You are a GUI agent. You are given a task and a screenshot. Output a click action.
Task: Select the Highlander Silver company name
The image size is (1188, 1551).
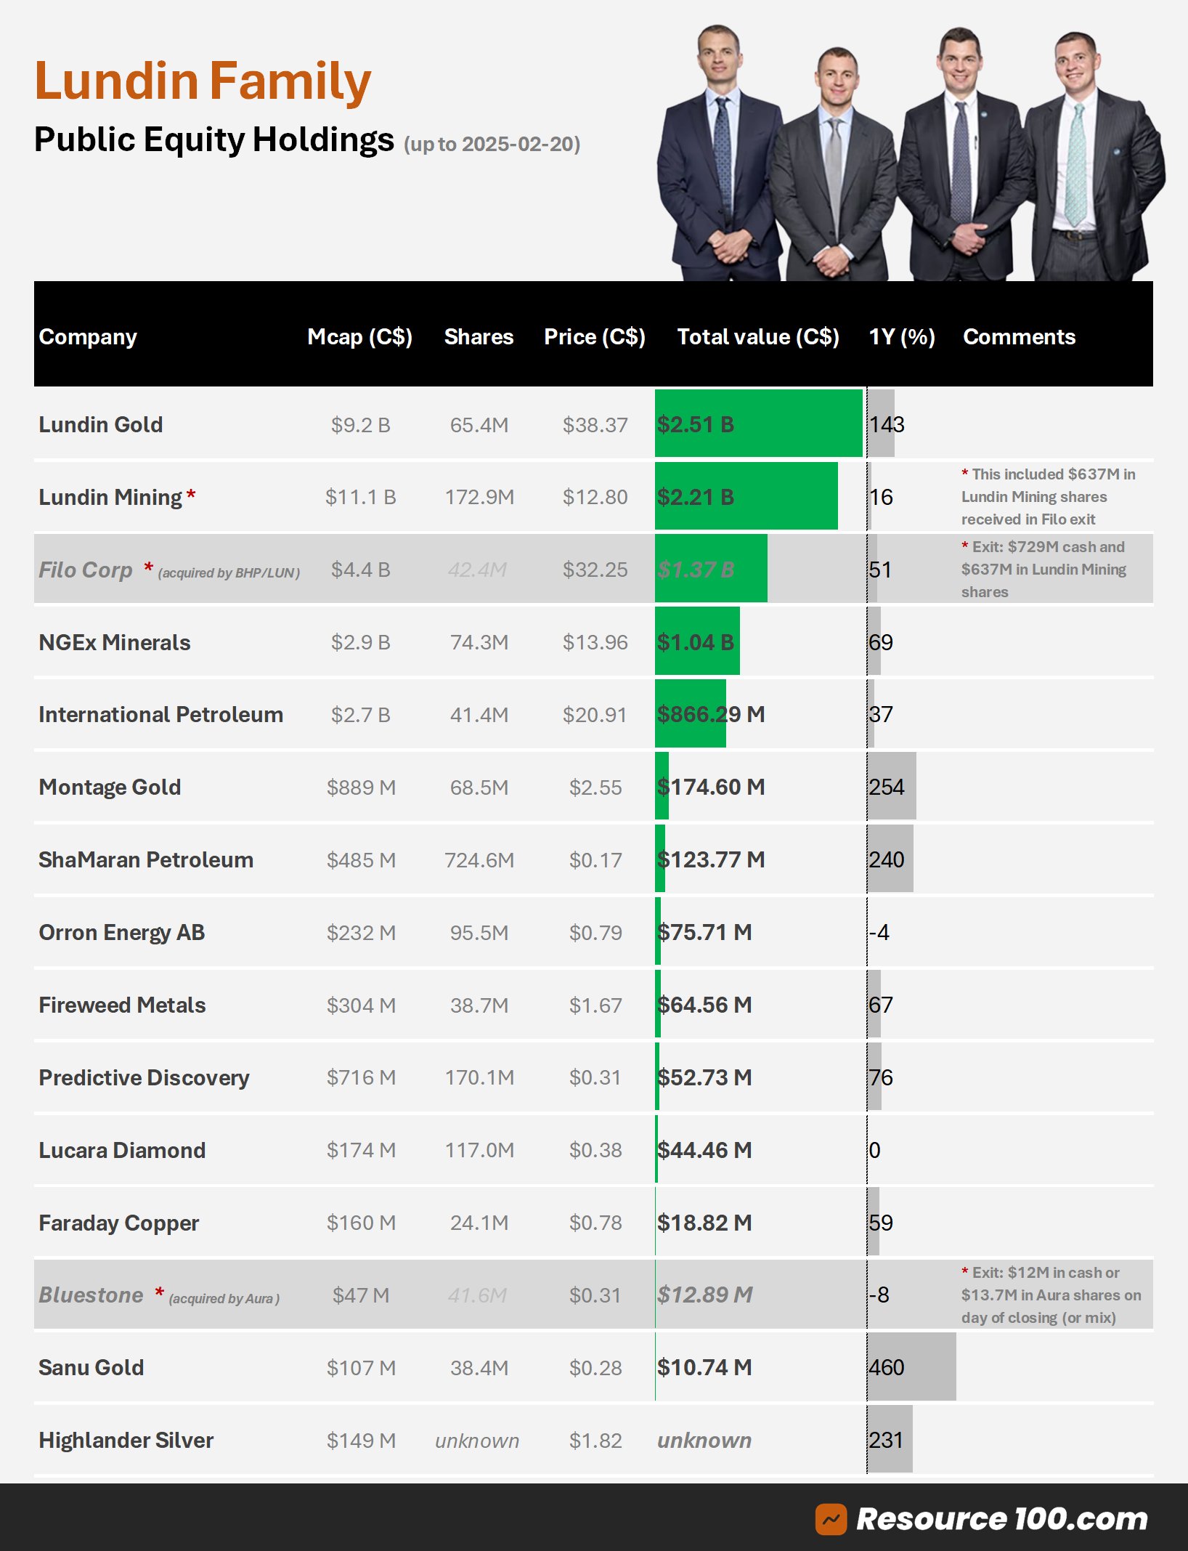126,1441
